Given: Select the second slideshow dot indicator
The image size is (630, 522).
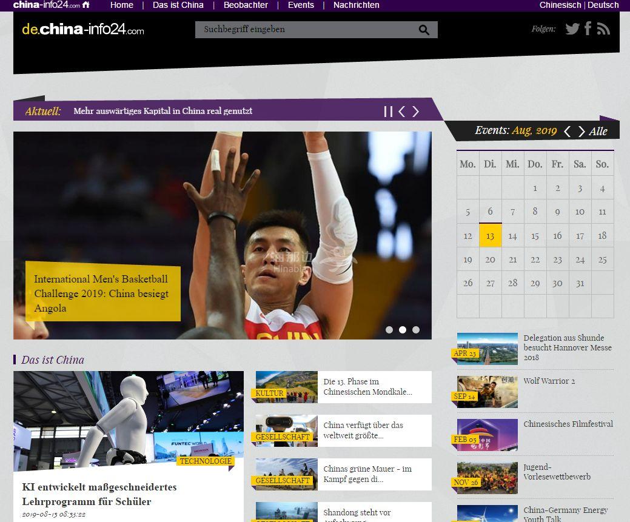Looking at the screenshot, I should (x=403, y=330).
